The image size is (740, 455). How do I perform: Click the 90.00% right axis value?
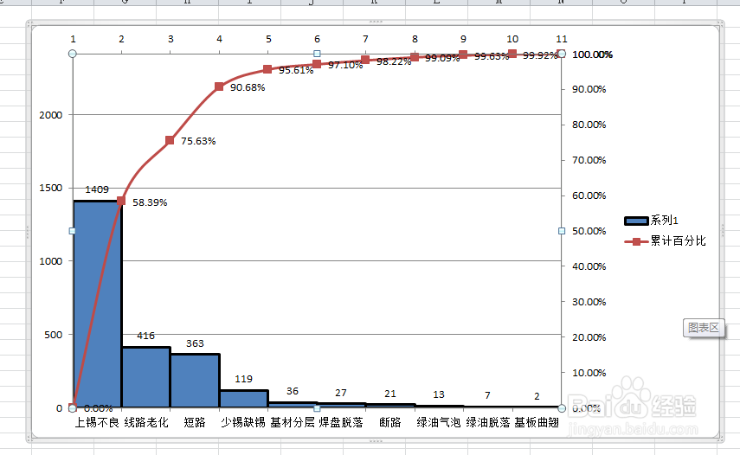click(x=589, y=90)
